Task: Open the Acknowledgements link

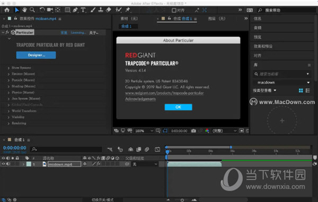Action: click(140, 99)
